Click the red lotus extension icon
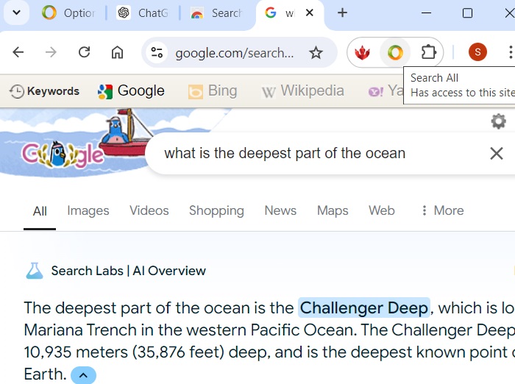 pyautogui.click(x=362, y=52)
